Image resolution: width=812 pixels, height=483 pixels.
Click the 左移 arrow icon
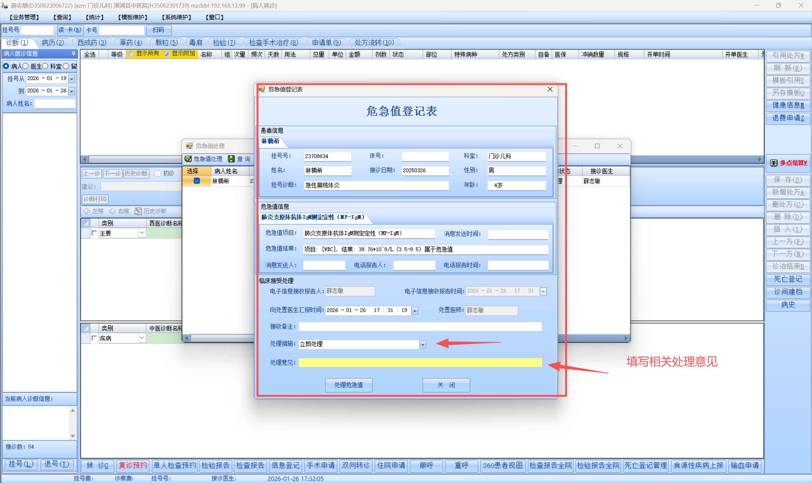pos(87,211)
